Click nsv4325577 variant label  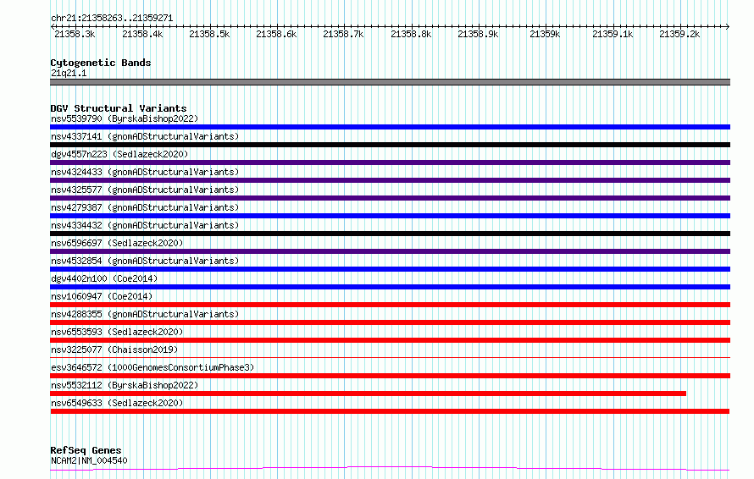point(145,190)
